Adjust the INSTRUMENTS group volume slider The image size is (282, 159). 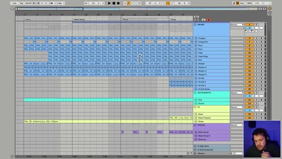249,96
